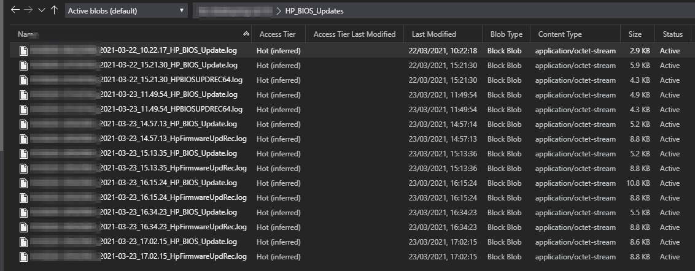Click the Content Type column header

pyautogui.click(x=559, y=34)
